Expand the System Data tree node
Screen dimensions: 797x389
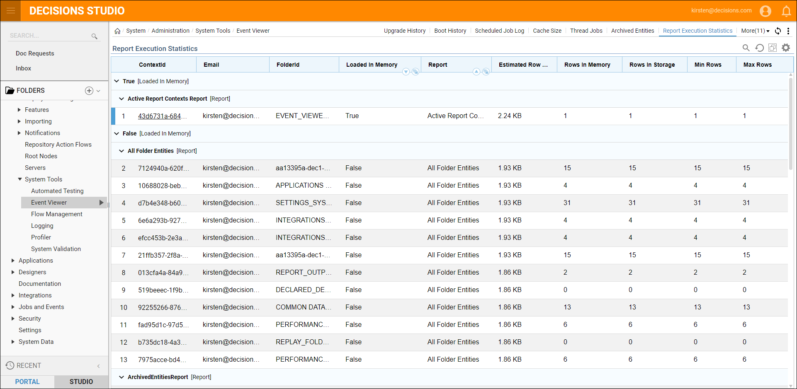[13, 342]
